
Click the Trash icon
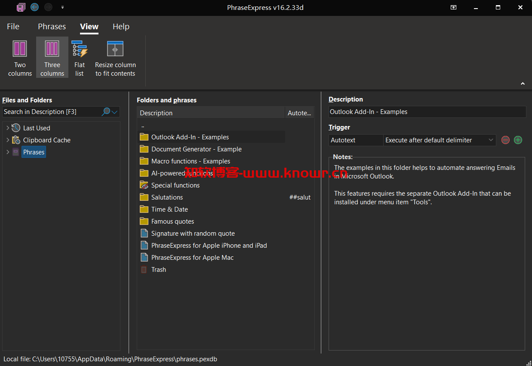[x=144, y=270]
